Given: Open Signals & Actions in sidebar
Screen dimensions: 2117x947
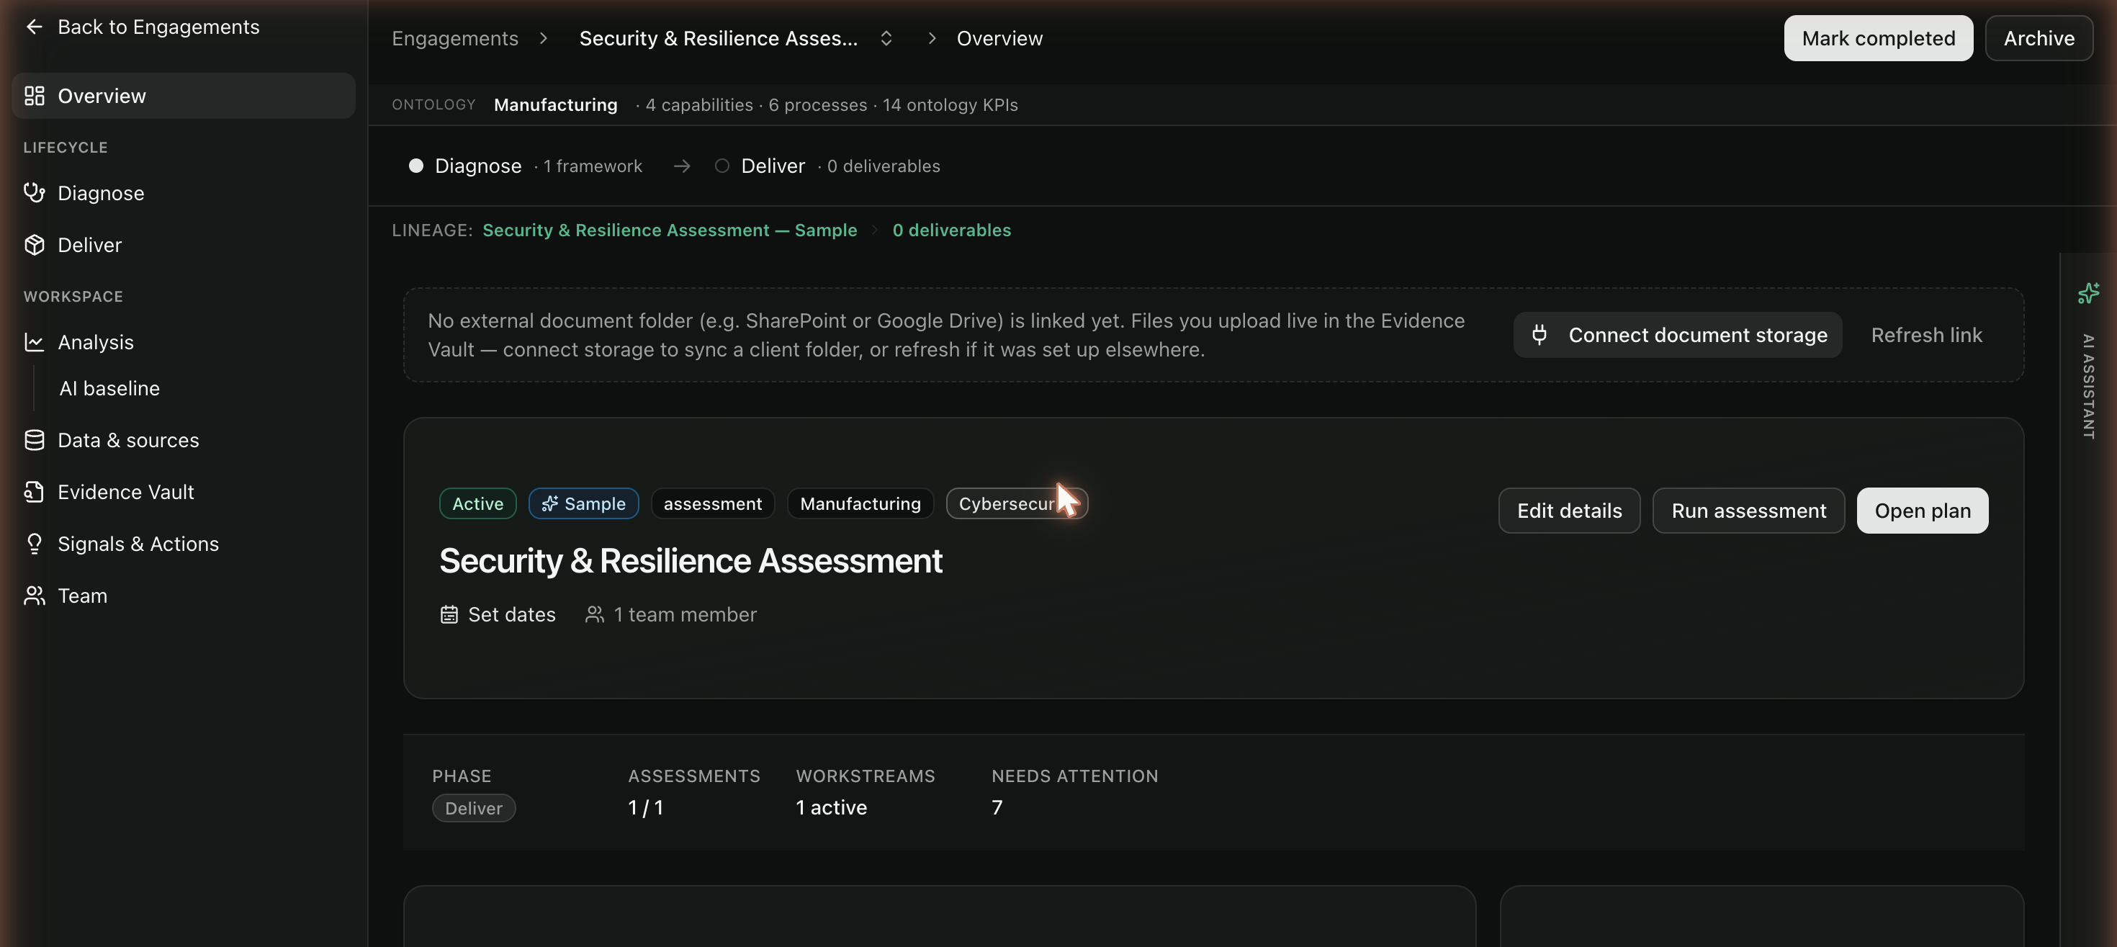Looking at the screenshot, I should [184, 544].
